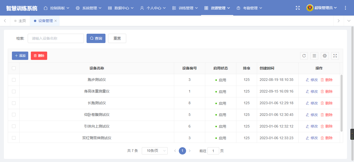This screenshot has height=162, width=354.
Task: Click the table's vertical scrollbar
Action: 341,103
